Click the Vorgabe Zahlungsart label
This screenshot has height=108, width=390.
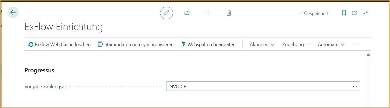coord(46,87)
